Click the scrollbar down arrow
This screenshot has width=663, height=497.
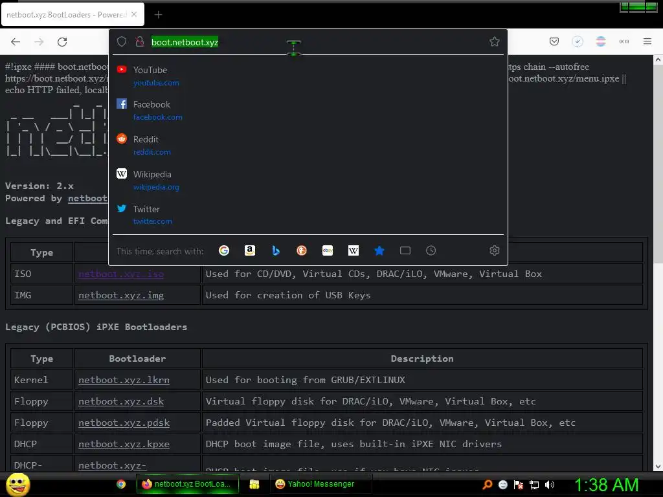click(658, 467)
